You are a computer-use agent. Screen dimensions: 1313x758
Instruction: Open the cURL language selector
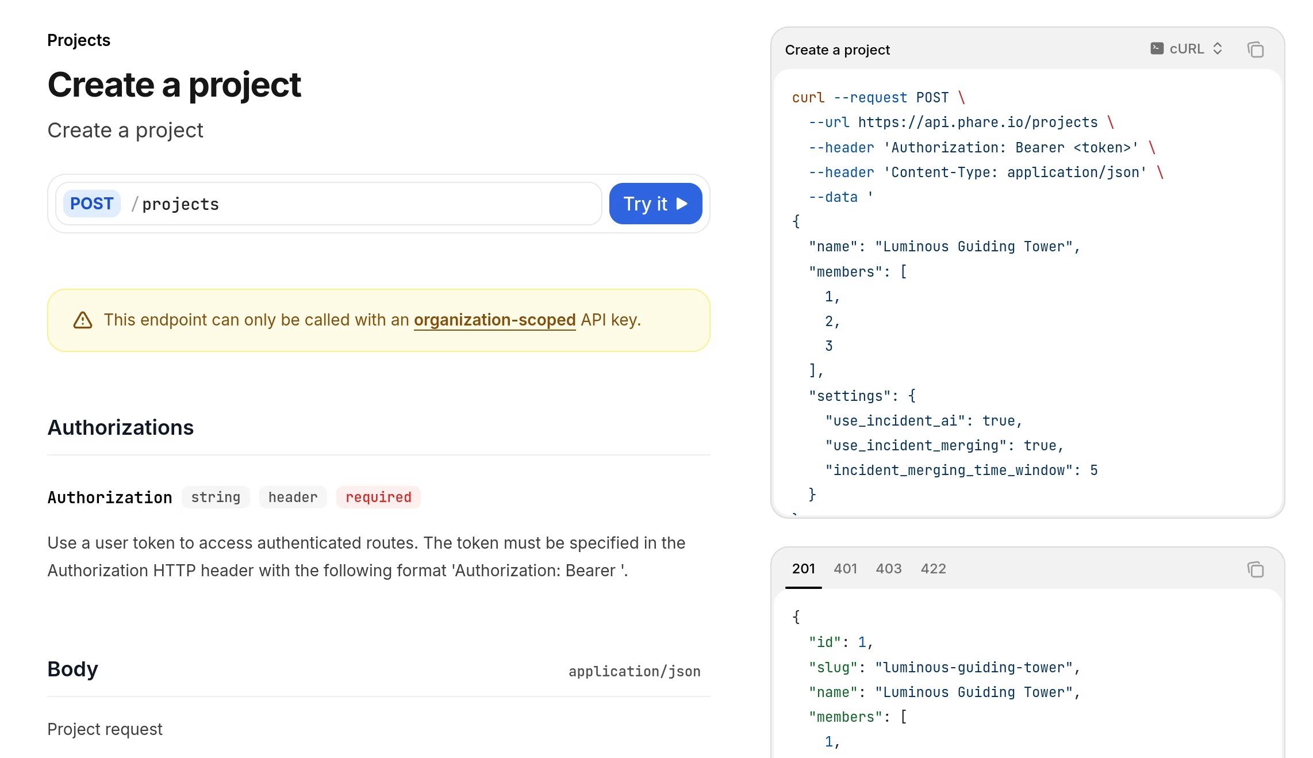coord(1186,48)
